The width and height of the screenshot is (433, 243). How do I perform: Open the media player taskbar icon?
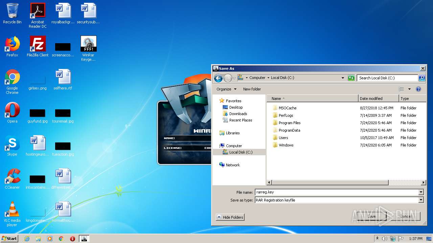click(50, 239)
